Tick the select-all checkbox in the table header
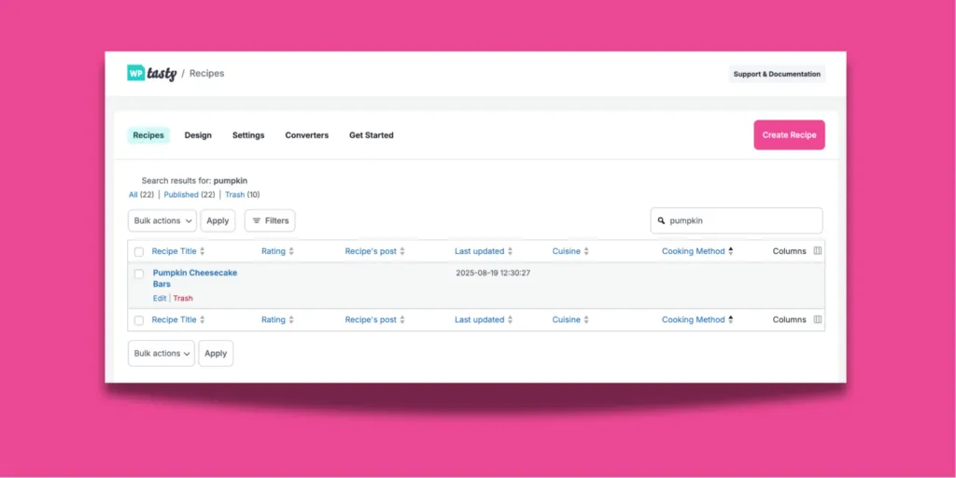The width and height of the screenshot is (956, 478). [139, 252]
